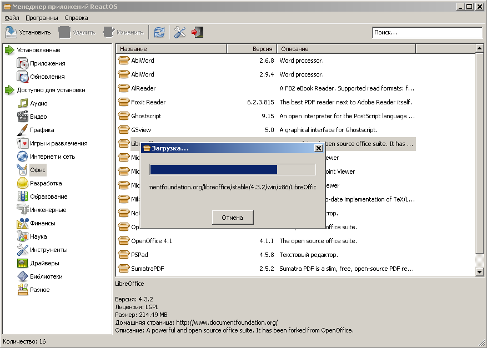Select the Ghostscript entry
This screenshot has height=348, width=487.
click(x=266, y=116)
